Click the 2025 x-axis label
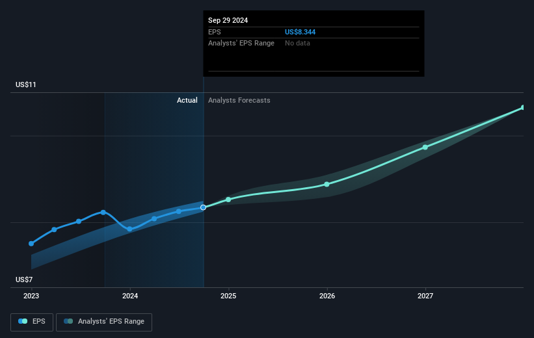The width and height of the screenshot is (534, 338). coord(228,296)
